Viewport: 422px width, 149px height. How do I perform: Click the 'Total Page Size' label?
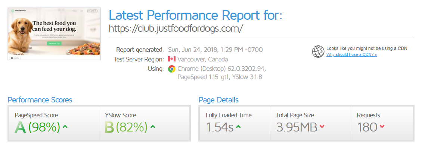tap(295, 115)
